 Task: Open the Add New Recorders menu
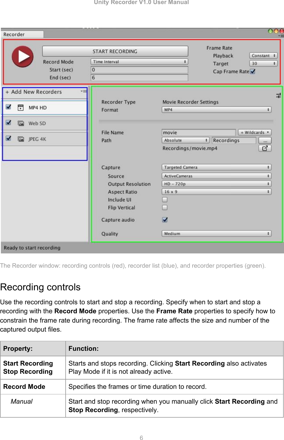[x=33, y=92]
